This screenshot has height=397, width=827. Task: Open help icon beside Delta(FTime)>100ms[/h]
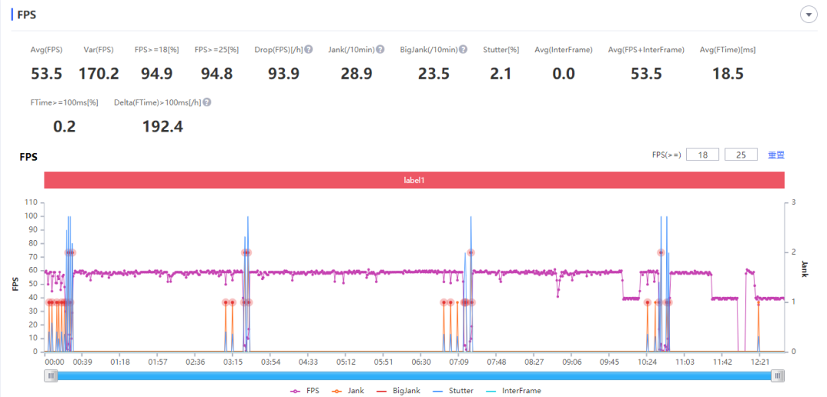coord(208,103)
